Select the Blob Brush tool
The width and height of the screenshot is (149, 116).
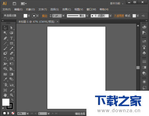[5, 53]
